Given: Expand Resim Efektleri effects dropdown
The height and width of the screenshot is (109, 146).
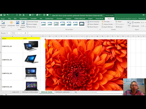Looking at the screenshot, I should click(x=99, y=24).
